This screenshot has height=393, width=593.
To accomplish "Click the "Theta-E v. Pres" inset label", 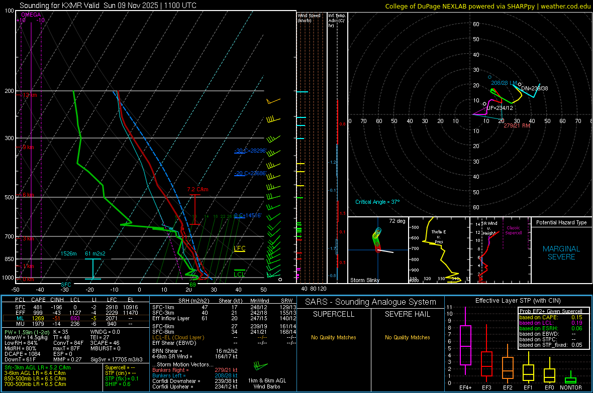I will [x=439, y=236].
